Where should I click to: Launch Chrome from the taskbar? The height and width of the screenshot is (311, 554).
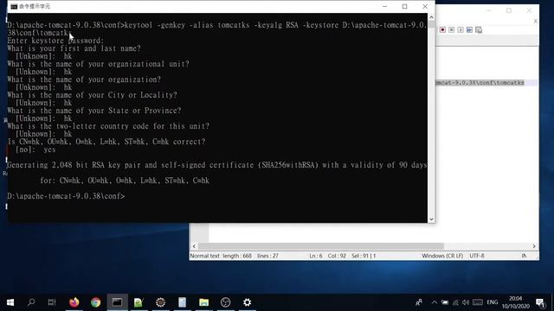coord(96,302)
